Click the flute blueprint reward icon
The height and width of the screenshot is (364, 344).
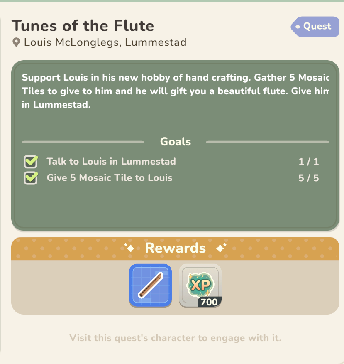click(150, 285)
